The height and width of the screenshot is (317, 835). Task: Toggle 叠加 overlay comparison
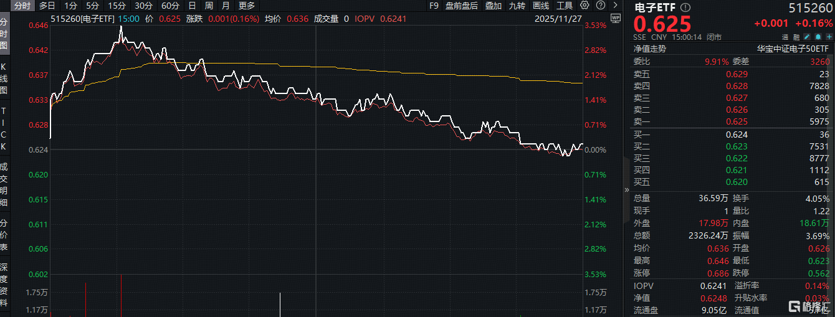click(493, 6)
